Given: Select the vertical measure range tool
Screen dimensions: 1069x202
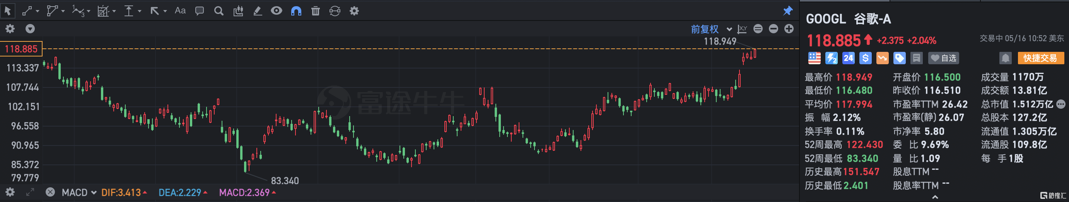Looking at the screenshot, I should 129,11.
